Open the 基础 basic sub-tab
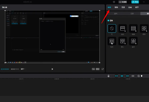 click(116, 14)
